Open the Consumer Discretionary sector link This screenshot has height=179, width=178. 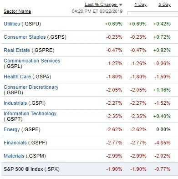(31, 87)
